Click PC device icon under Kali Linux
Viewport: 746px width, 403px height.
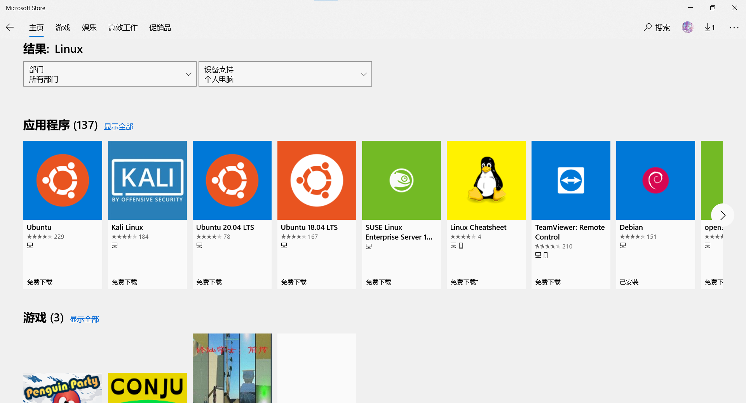pyautogui.click(x=115, y=245)
